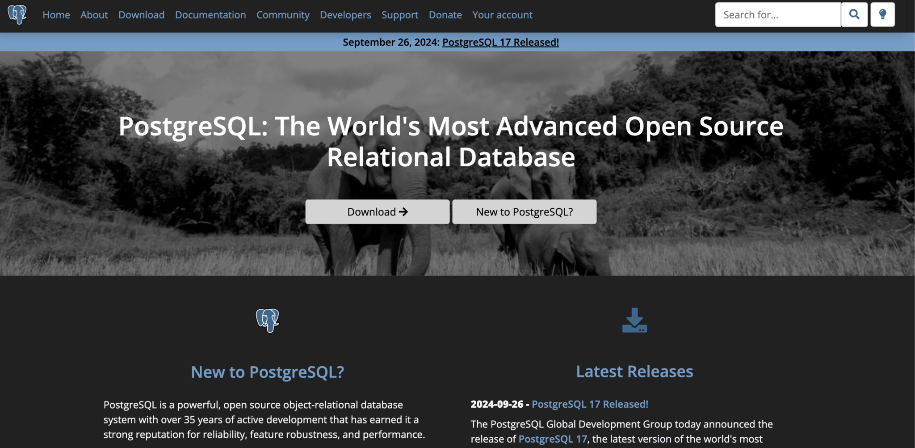Go to the About page

94,15
